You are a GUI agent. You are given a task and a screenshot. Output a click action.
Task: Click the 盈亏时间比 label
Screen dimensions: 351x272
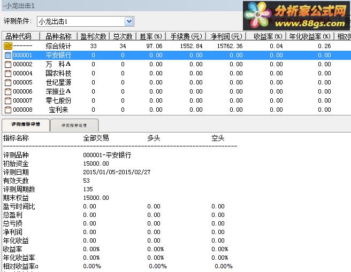click(x=19, y=206)
